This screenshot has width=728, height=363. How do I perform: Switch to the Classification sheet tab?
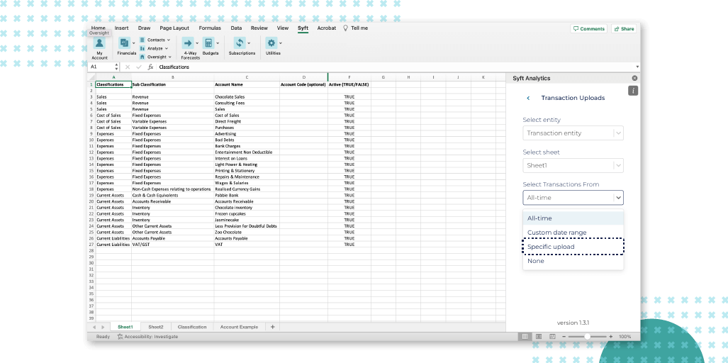tap(192, 328)
